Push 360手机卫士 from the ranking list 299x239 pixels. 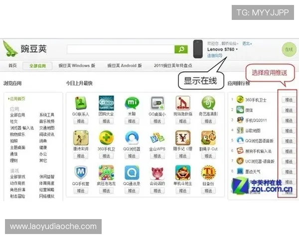pos(289,100)
